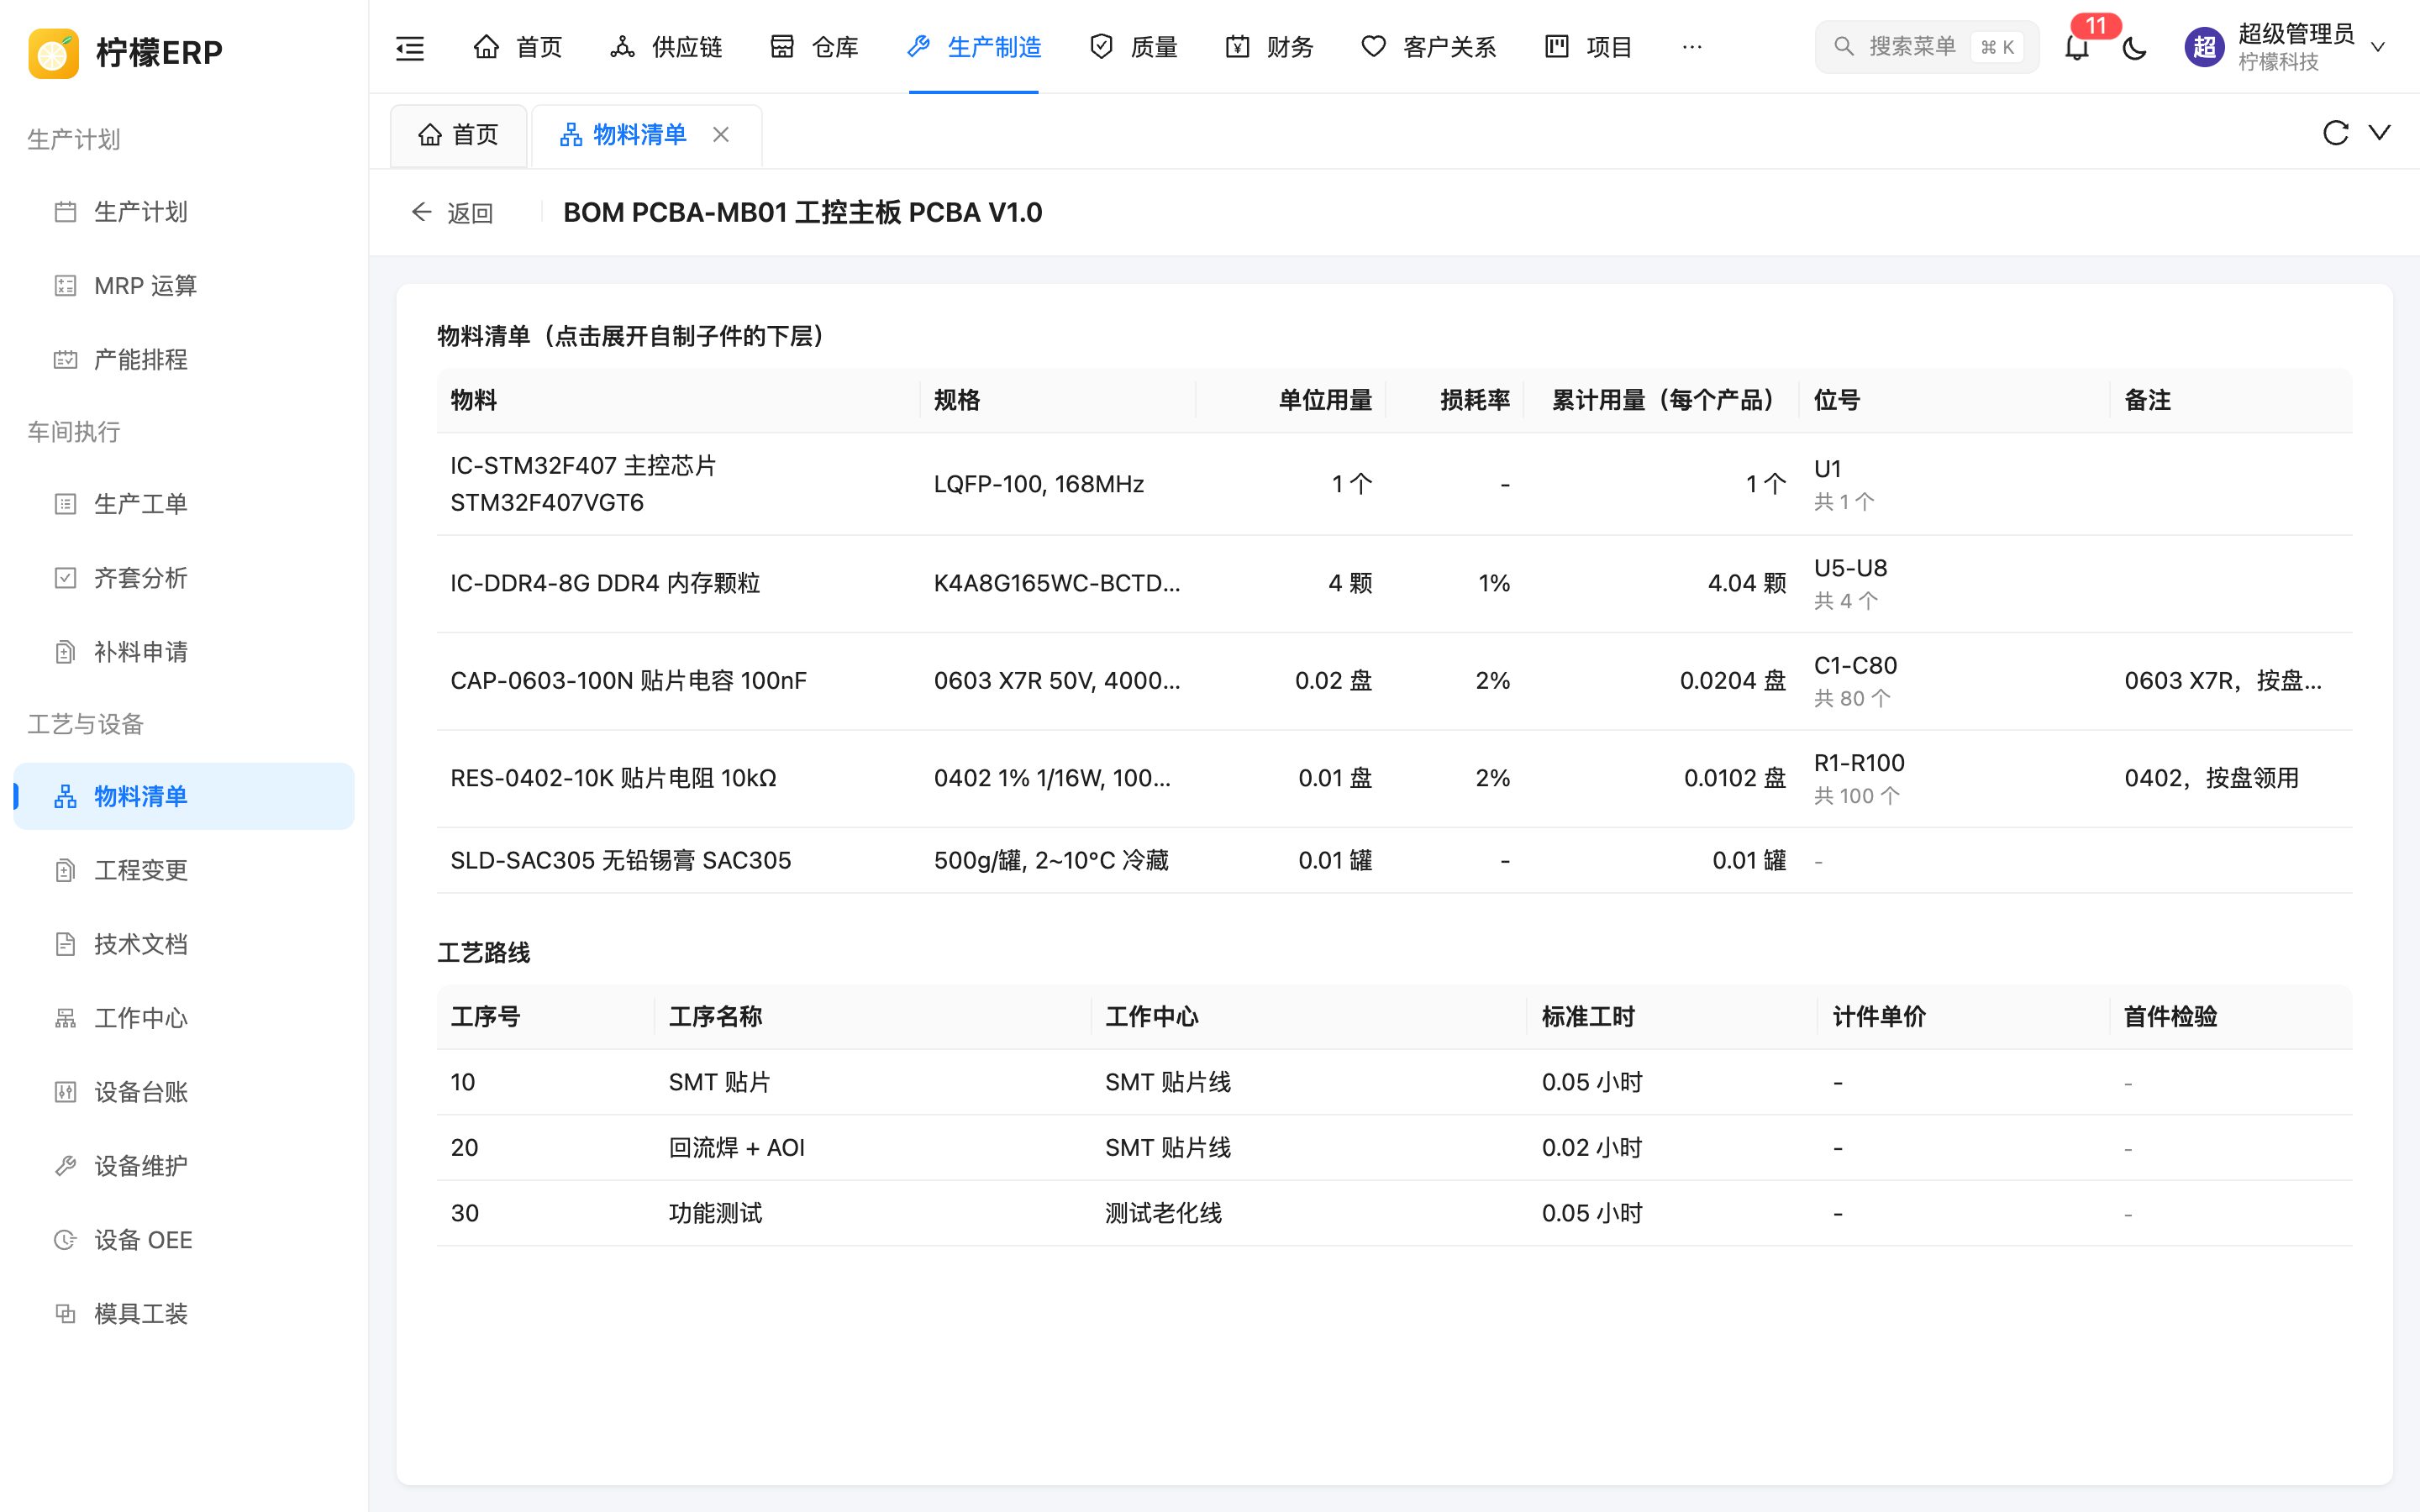The image size is (2420, 1512).
Task: Click the IC-STM32F407 主控芯片 material row
Action: click(1394, 484)
